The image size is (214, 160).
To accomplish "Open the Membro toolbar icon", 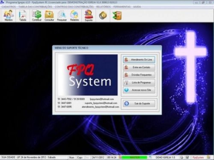I will pos(9,15).
